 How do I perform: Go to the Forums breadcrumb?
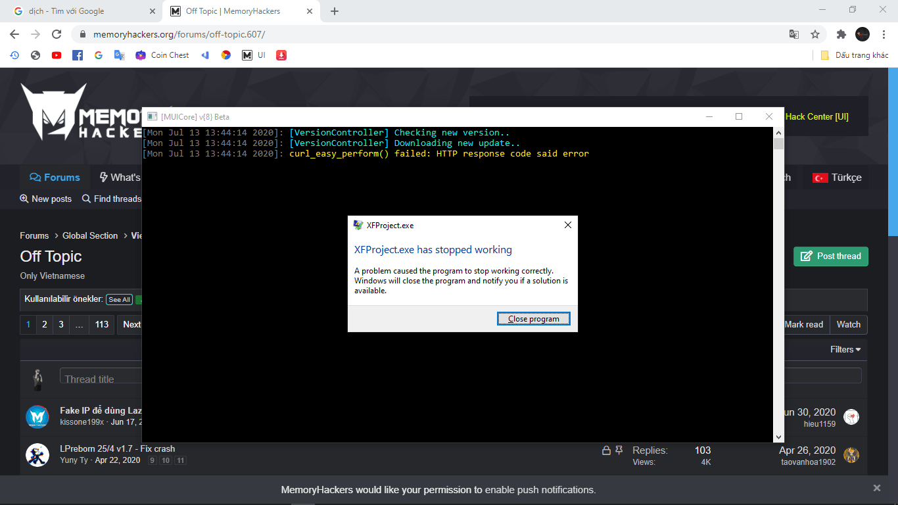(34, 235)
